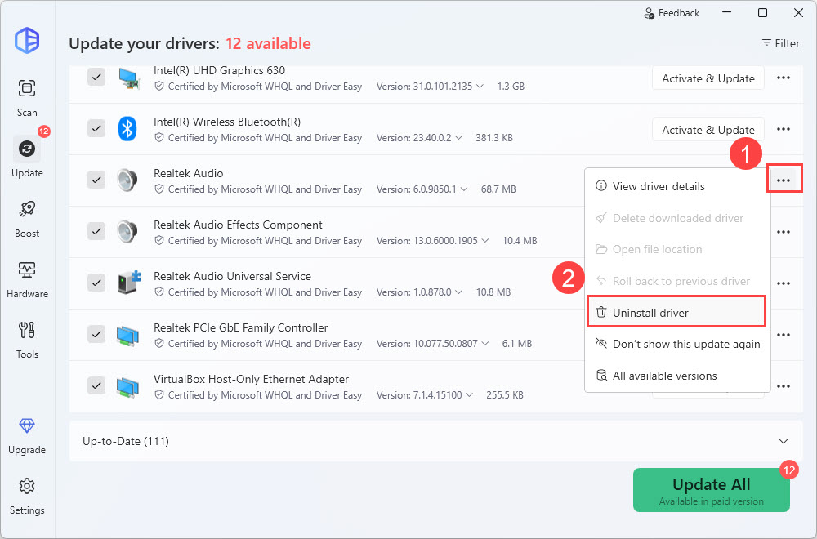Click the Upgrade diamond icon
Screen dimensions: 817x539
(x=27, y=434)
